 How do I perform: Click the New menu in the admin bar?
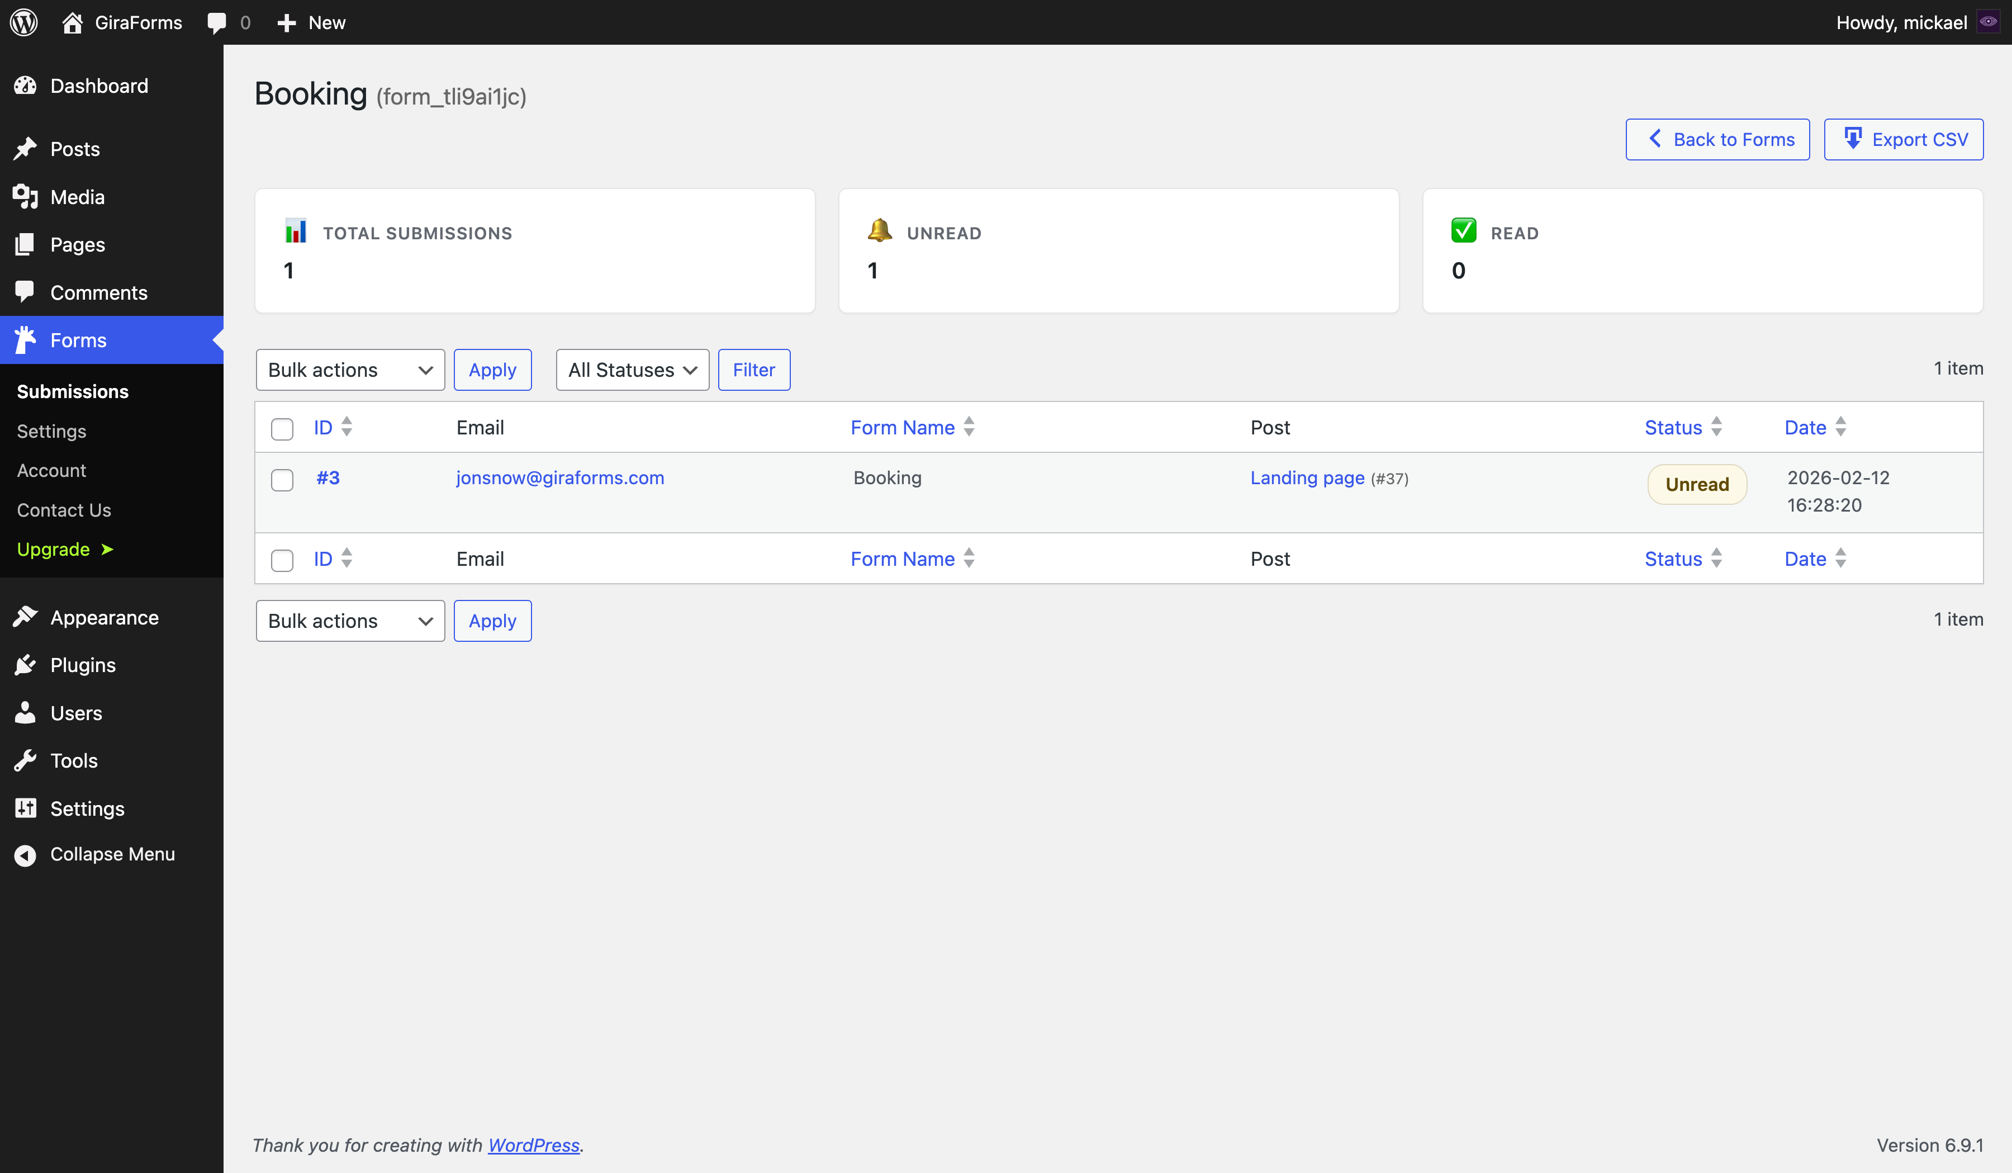(311, 22)
